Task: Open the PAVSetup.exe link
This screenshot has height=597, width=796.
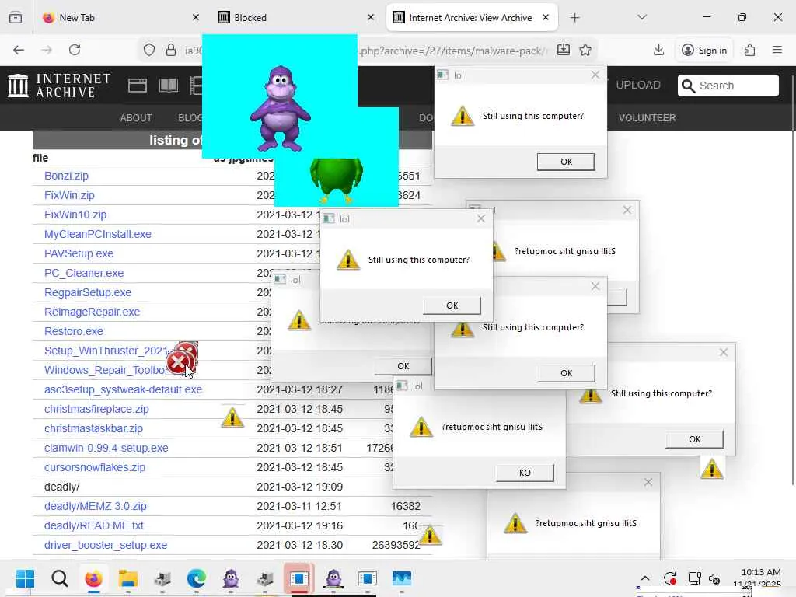Action: (x=79, y=253)
